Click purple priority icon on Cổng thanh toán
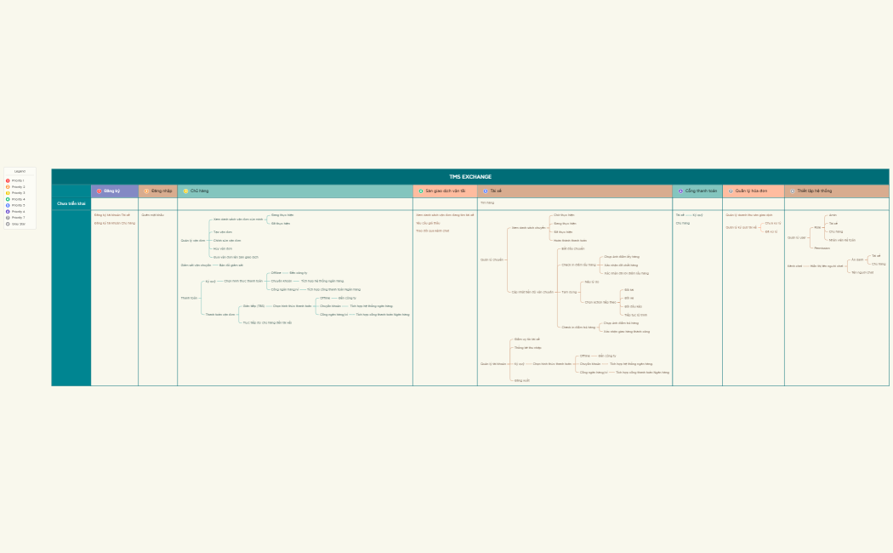 click(680, 191)
